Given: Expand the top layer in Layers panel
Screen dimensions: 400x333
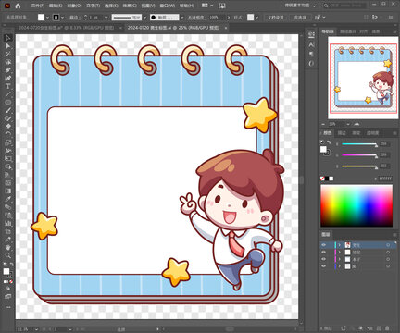Looking at the screenshot, I should tap(340, 245).
